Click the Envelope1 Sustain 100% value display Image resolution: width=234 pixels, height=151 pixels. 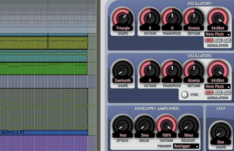point(167,135)
